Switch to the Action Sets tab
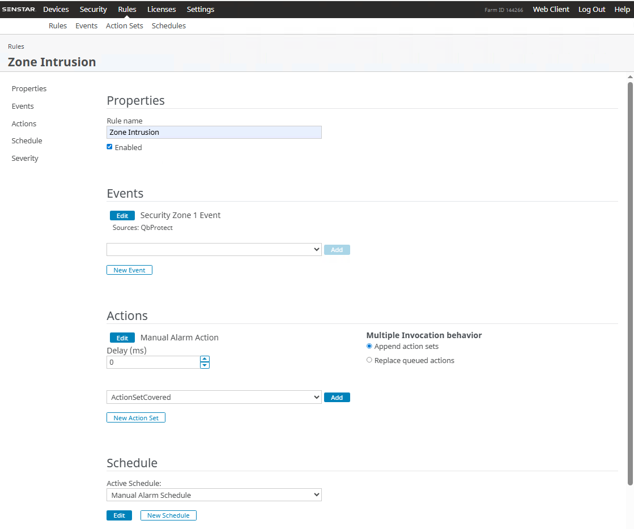 tap(124, 26)
